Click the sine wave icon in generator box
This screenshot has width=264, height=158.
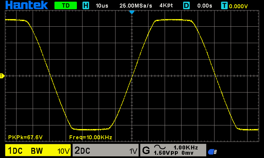(160, 147)
